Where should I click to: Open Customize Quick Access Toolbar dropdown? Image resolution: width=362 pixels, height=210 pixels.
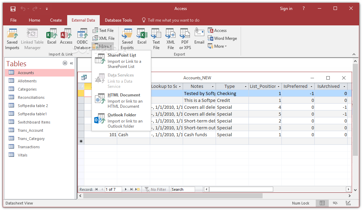click(47, 9)
